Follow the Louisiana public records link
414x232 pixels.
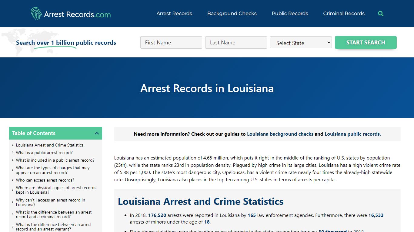tap(353, 134)
